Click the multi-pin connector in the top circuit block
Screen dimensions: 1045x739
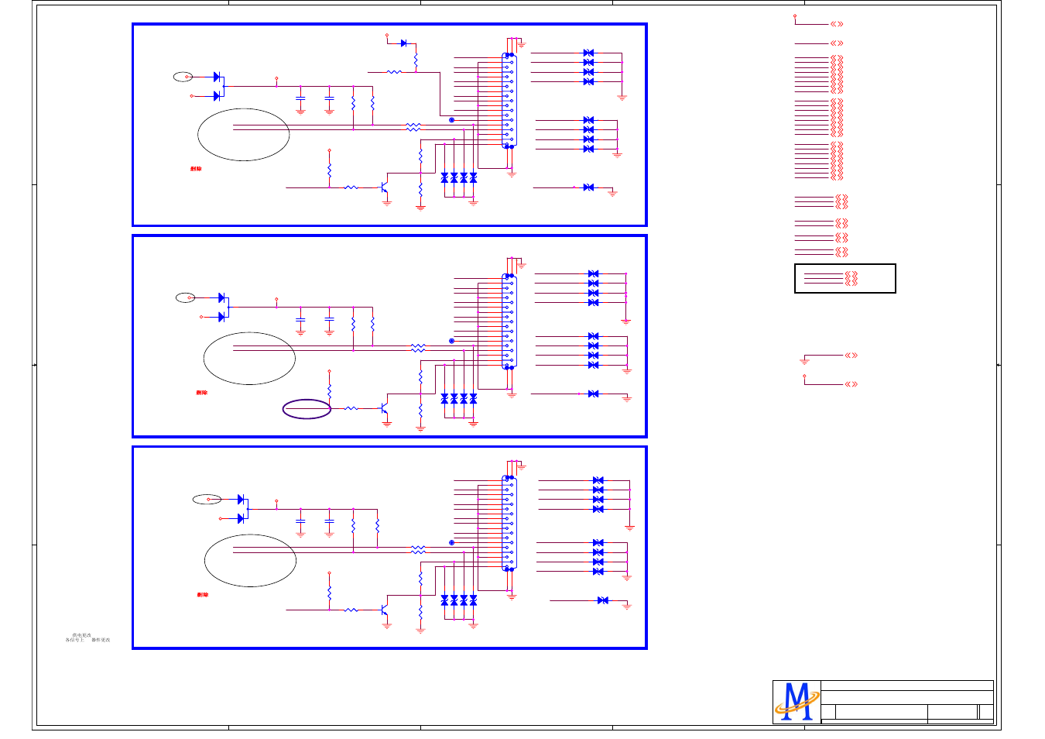click(x=509, y=101)
